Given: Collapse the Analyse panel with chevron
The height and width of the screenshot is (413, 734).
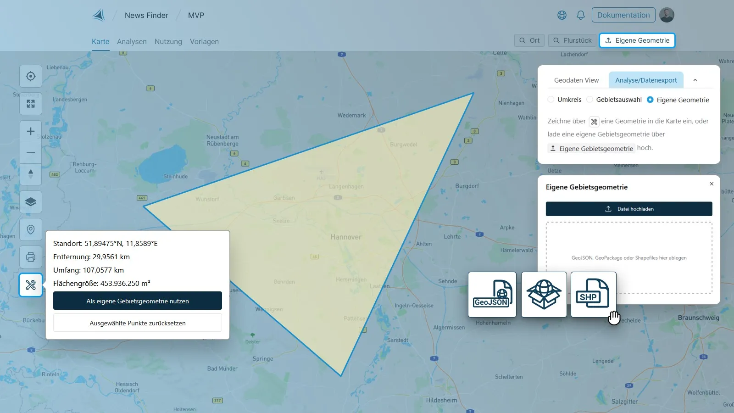Looking at the screenshot, I should [695, 80].
